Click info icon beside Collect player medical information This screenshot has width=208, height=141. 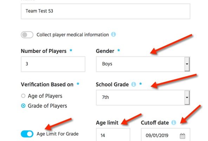(x=113, y=35)
